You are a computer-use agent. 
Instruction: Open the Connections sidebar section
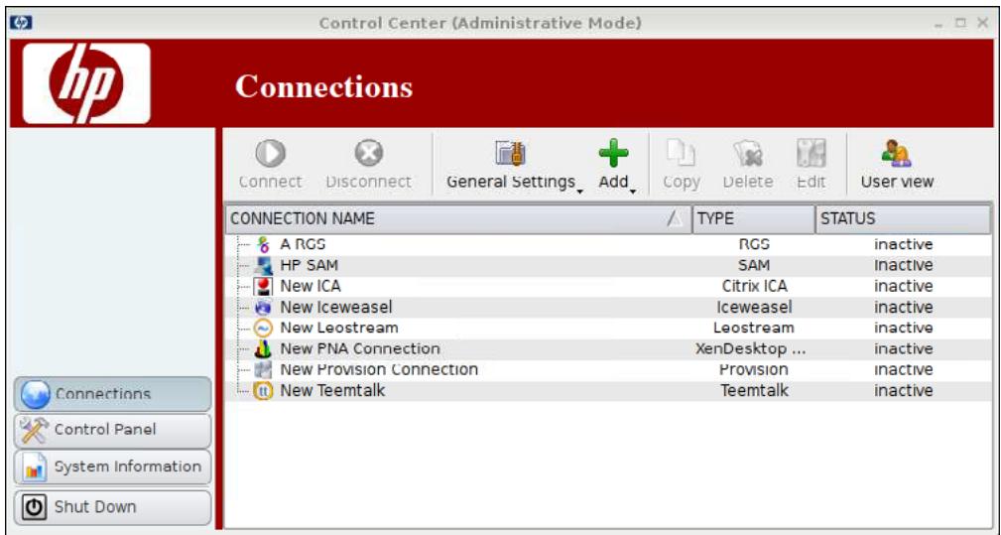coord(112,394)
